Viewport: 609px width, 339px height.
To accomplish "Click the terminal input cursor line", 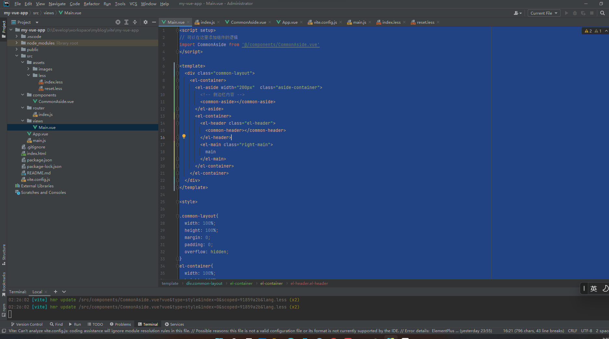I will click(10, 314).
